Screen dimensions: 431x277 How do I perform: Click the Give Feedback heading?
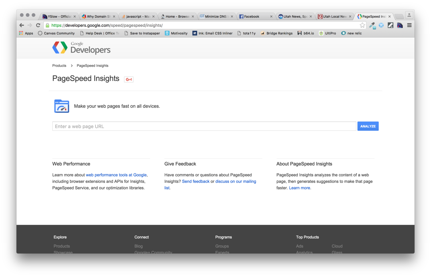(x=180, y=164)
